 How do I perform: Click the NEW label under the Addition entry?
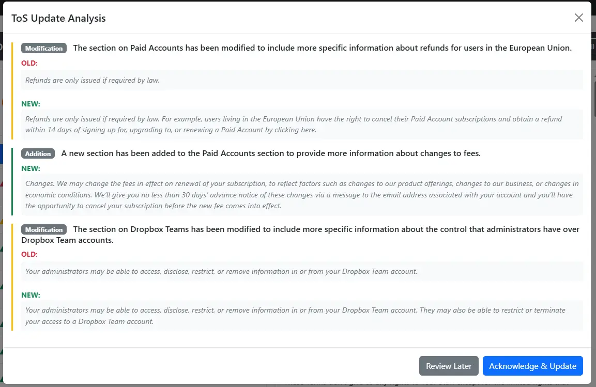[x=30, y=168]
